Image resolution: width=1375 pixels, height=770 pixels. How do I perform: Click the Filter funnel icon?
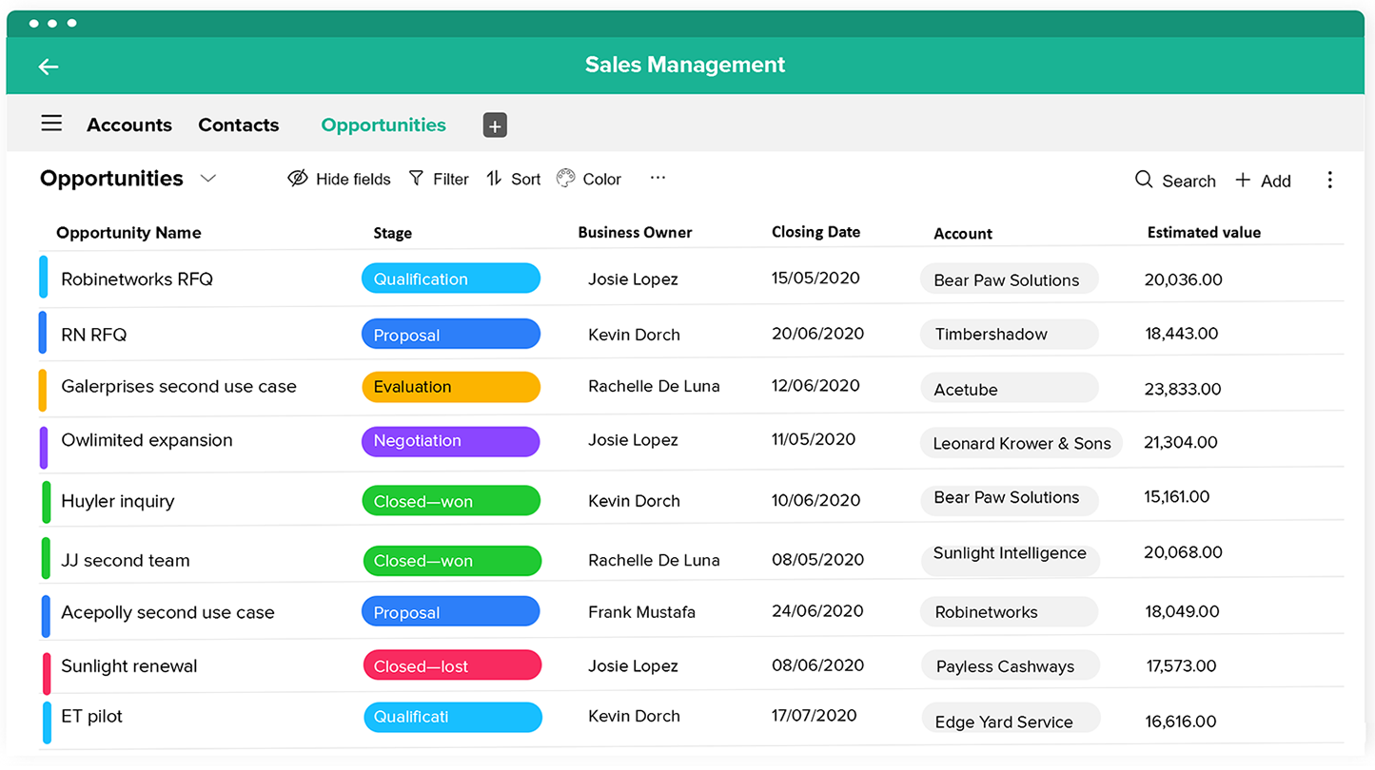click(x=416, y=178)
